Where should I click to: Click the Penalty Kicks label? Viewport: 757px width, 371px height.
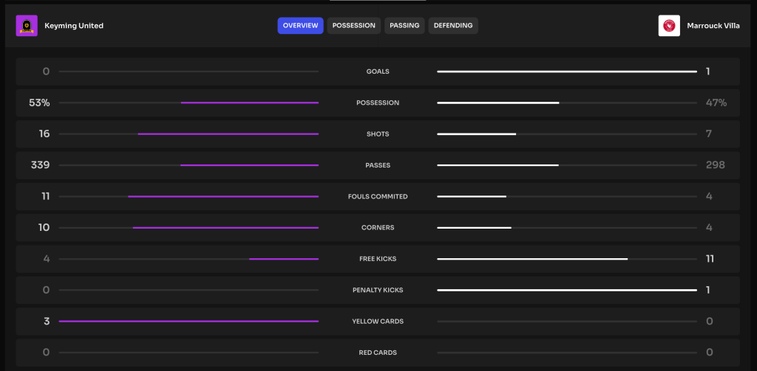(378, 290)
